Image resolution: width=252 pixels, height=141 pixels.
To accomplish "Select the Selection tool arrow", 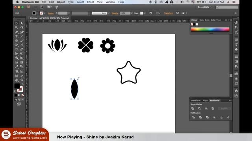I will pyautogui.click(x=17, y=23).
